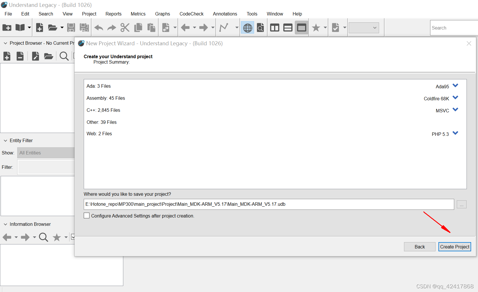This screenshot has height=292, width=478.
Task: Click the Paste clipboard icon
Action: coord(151,28)
